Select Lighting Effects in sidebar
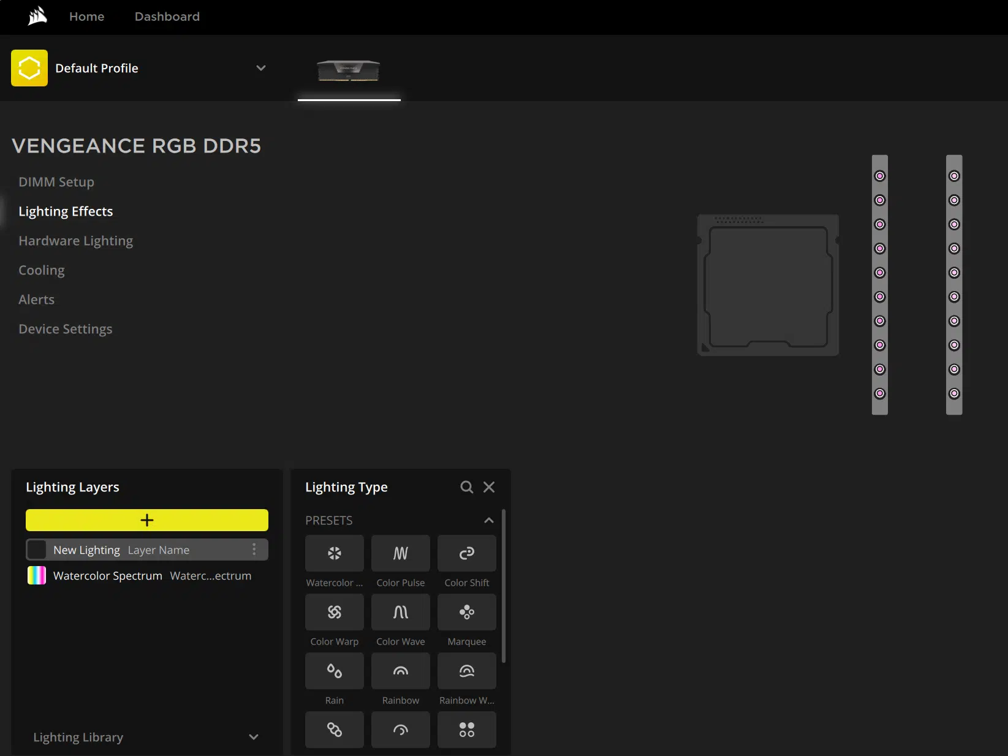 pos(66,211)
